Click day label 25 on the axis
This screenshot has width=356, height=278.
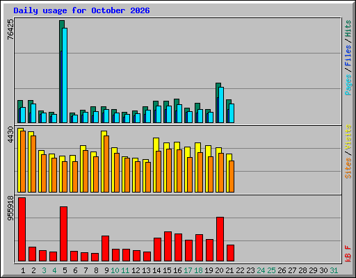click(x=271, y=270)
